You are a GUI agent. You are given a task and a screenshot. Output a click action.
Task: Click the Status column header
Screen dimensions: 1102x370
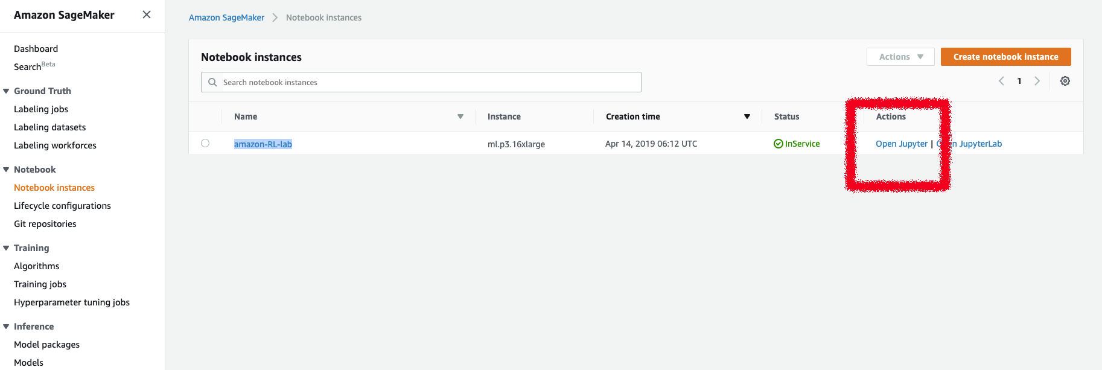[x=787, y=116]
